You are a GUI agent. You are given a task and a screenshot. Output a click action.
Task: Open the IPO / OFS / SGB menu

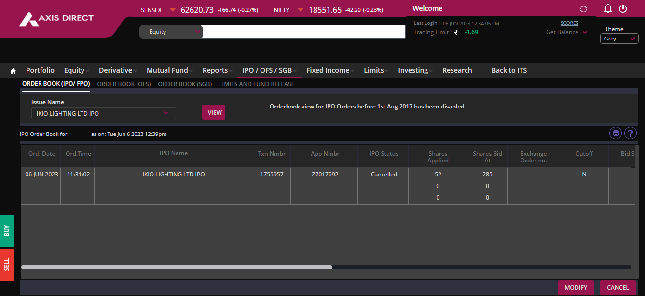tap(269, 70)
